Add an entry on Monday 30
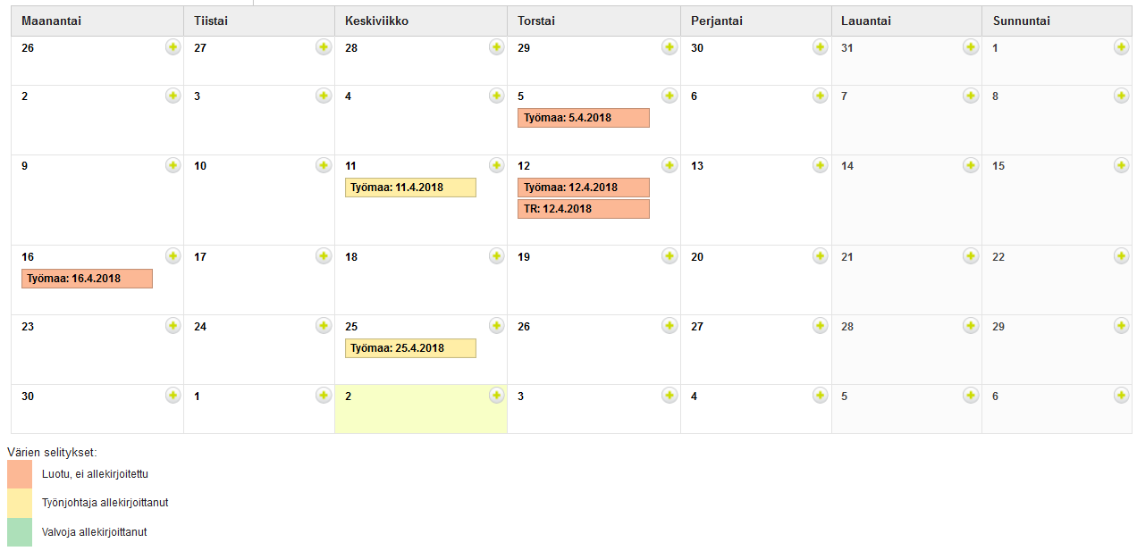1137x551 pixels. [173, 396]
